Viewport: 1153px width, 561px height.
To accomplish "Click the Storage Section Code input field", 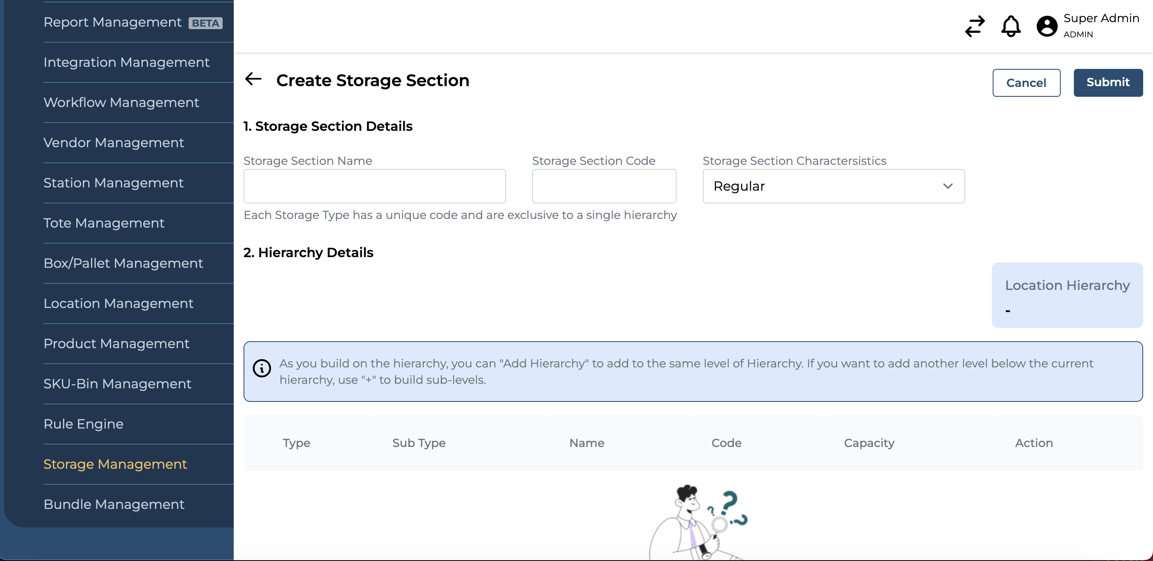I will [604, 185].
